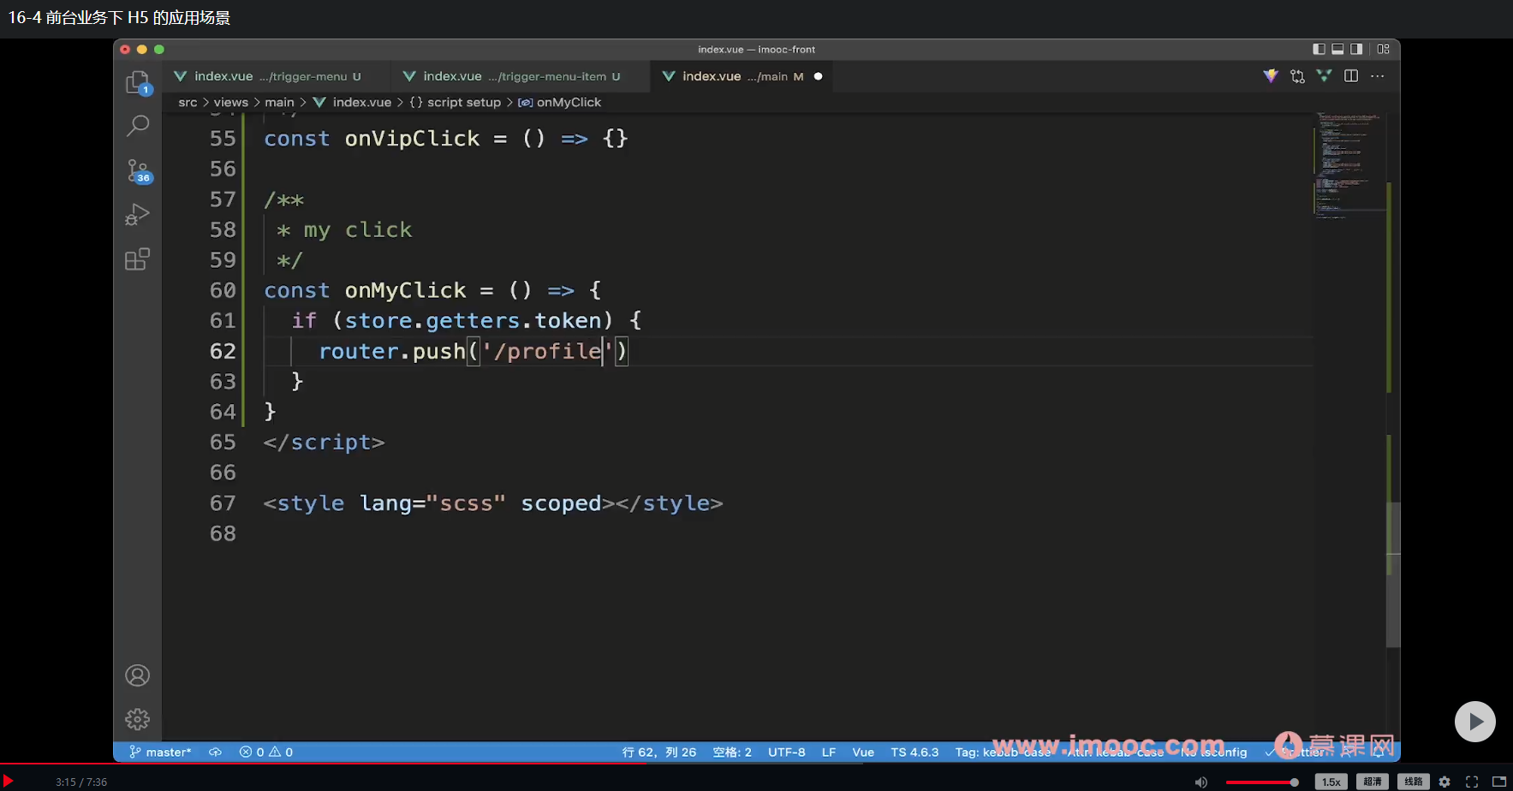Click the split editor right icon

click(x=1351, y=76)
